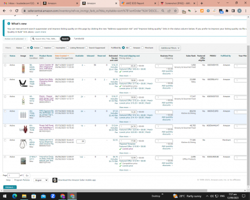Select the All status radio button
Screen dimensions: 250x200
coord(24,47)
